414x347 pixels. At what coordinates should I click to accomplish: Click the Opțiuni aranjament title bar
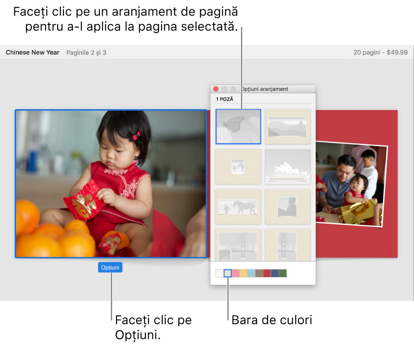(263, 89)
